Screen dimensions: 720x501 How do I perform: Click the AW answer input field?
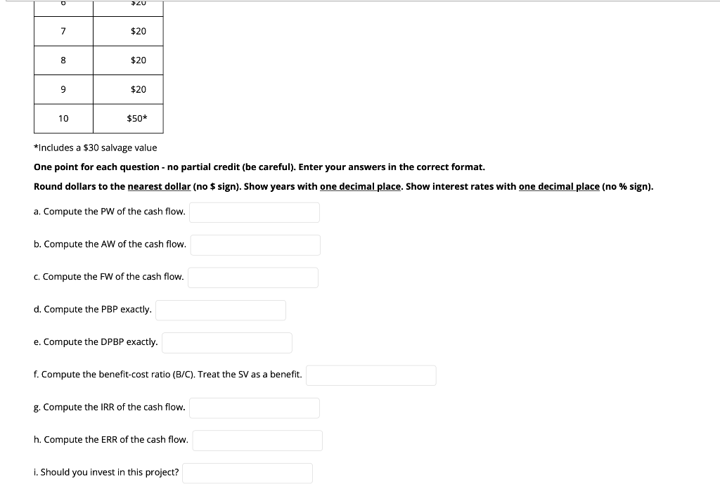(255, 245)
